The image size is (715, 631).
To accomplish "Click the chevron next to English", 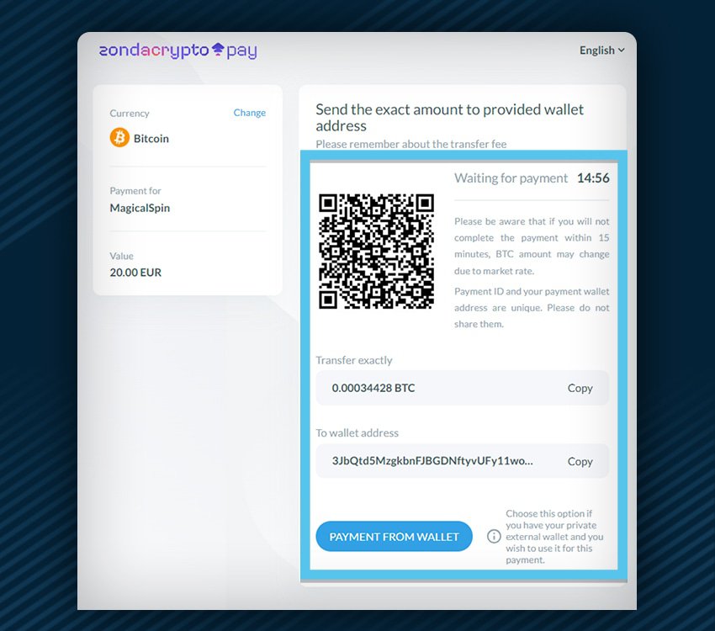I will click(621, 50).
